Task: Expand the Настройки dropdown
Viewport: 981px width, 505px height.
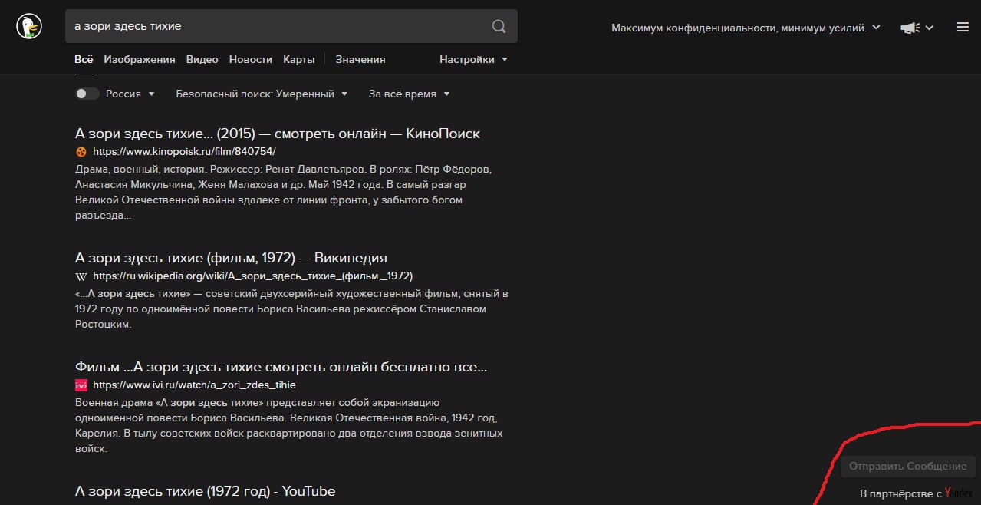Action: tap(473, 59)
